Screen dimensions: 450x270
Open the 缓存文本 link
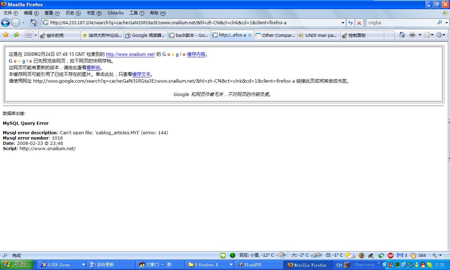(141, 74)
